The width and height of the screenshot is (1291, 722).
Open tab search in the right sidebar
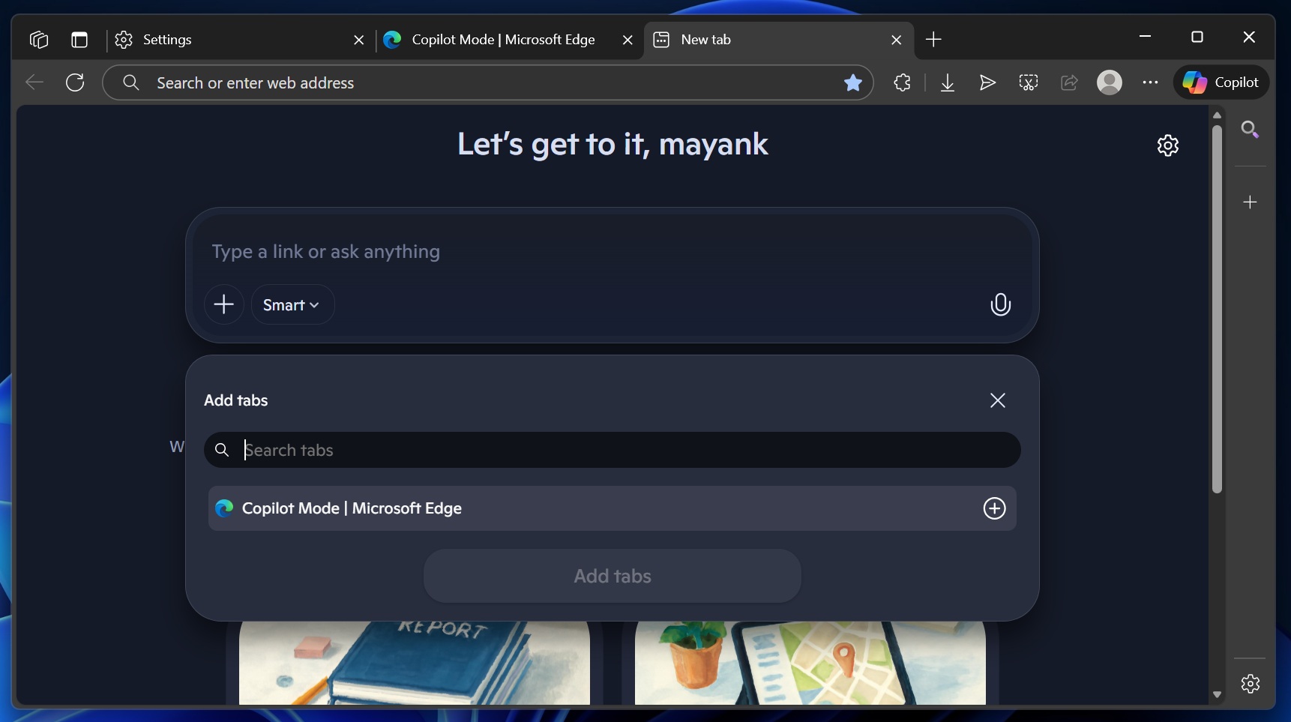[x=1250, y=130]
